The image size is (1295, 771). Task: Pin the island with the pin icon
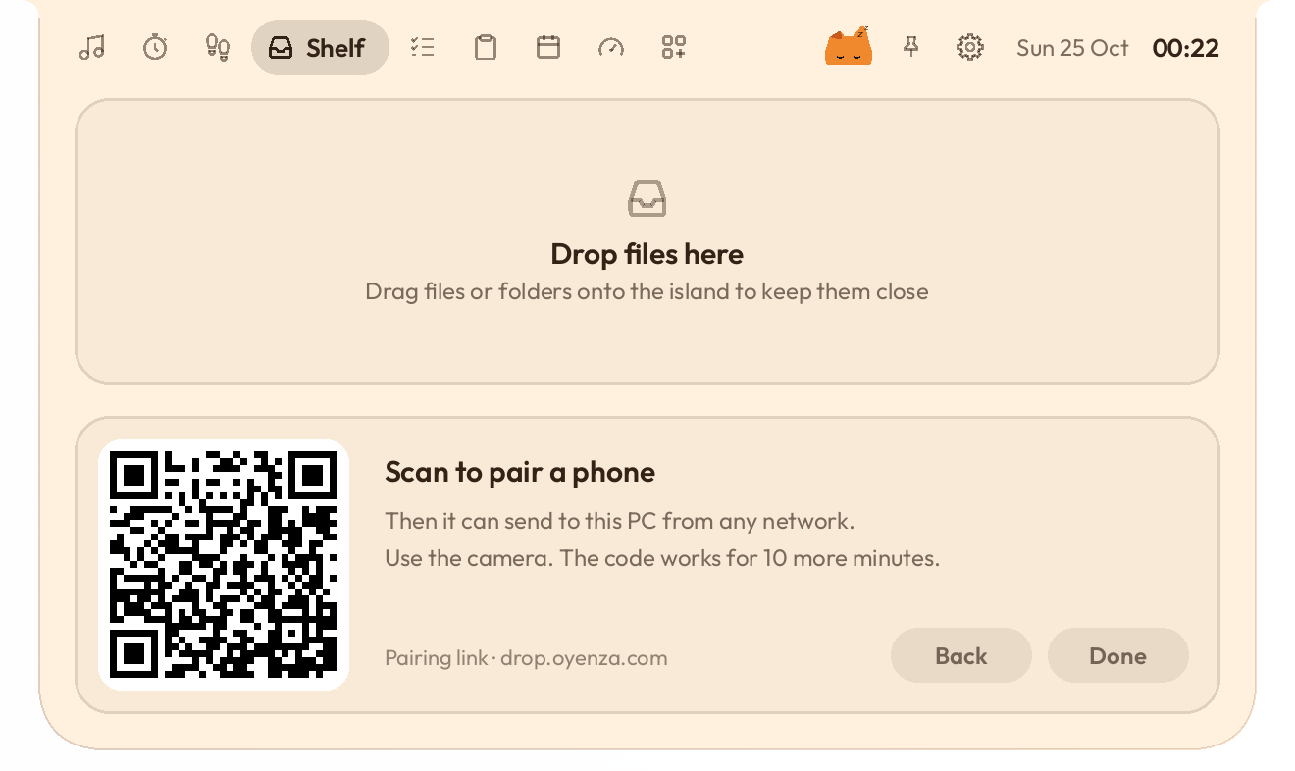(911, 47)
